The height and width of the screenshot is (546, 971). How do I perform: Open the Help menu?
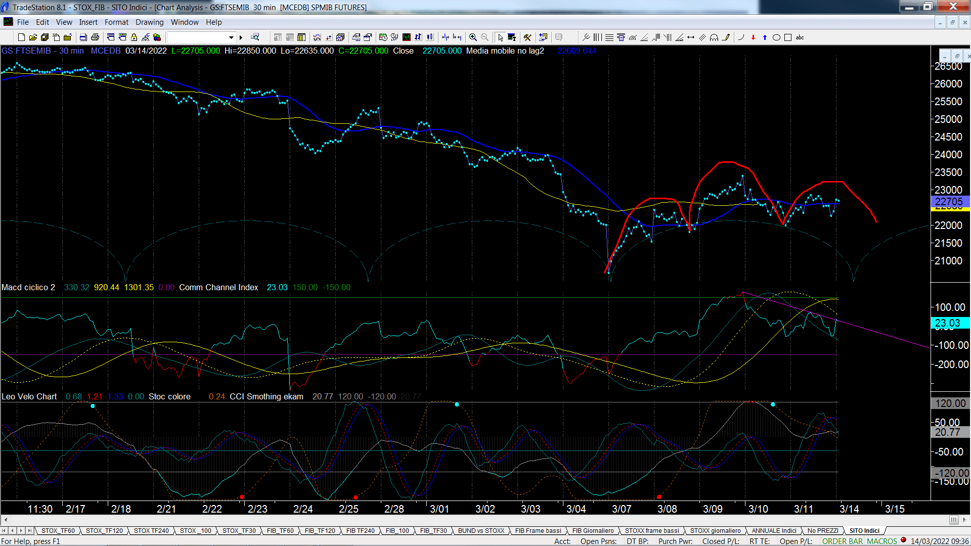pos(213,22)
